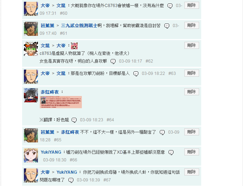Click reply bubble icon on comment #65
This screenshot has height=186, width=243.
162,132
